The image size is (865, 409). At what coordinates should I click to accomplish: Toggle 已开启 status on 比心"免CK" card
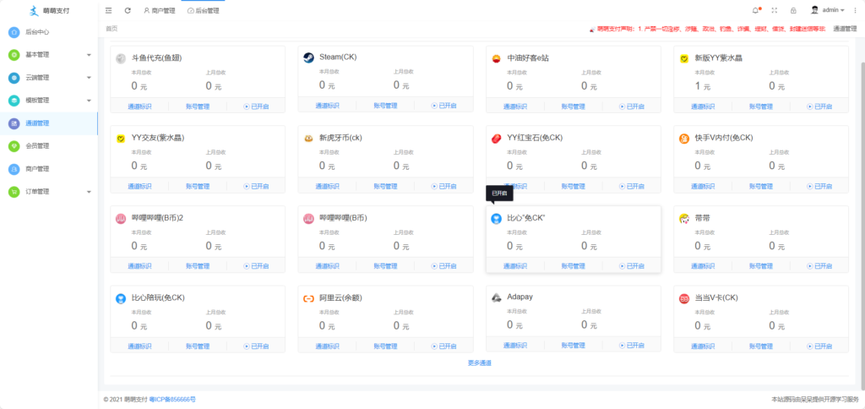(632, 266)
